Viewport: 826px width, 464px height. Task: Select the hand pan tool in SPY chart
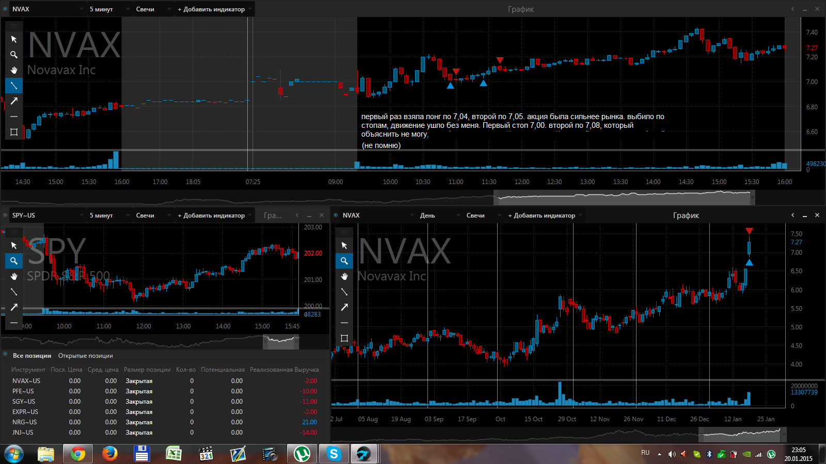(x=14, y=276)
